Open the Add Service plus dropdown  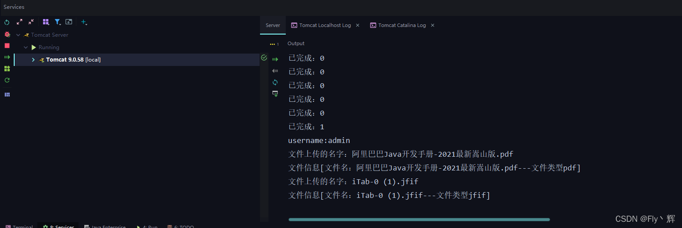[x=84, y=22]
